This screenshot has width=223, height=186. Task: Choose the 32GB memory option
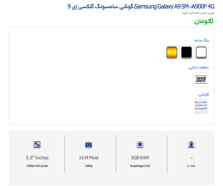click(201, 79)
